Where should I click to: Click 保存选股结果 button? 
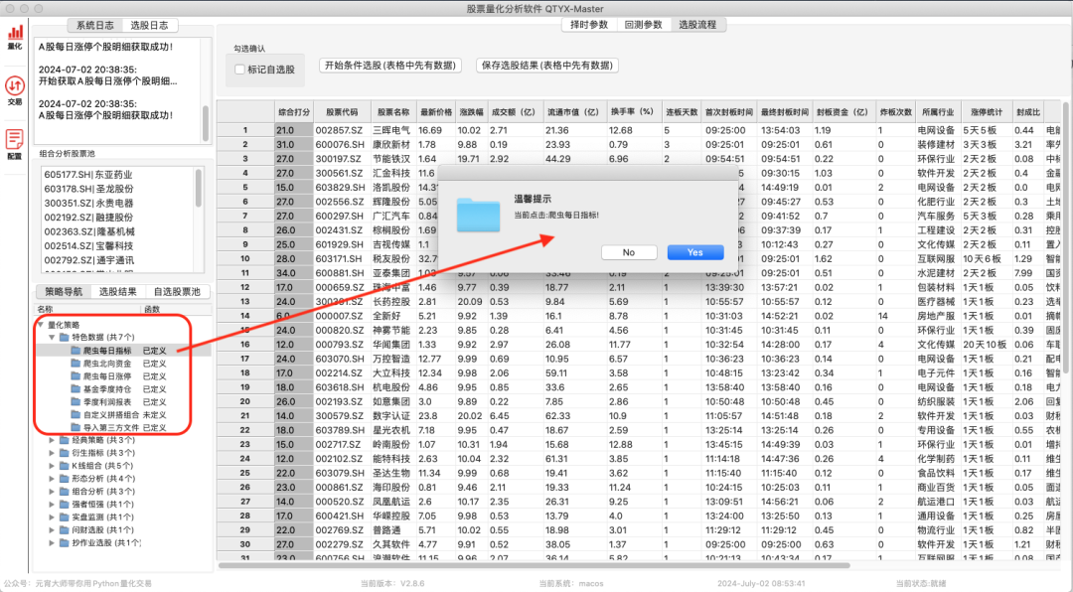[x=546, y=66]
